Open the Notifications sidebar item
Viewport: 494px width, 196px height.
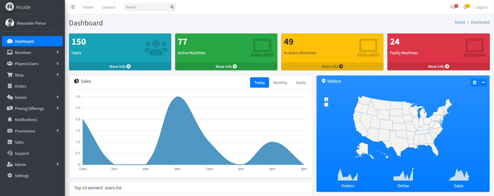[x=32, y=120]
